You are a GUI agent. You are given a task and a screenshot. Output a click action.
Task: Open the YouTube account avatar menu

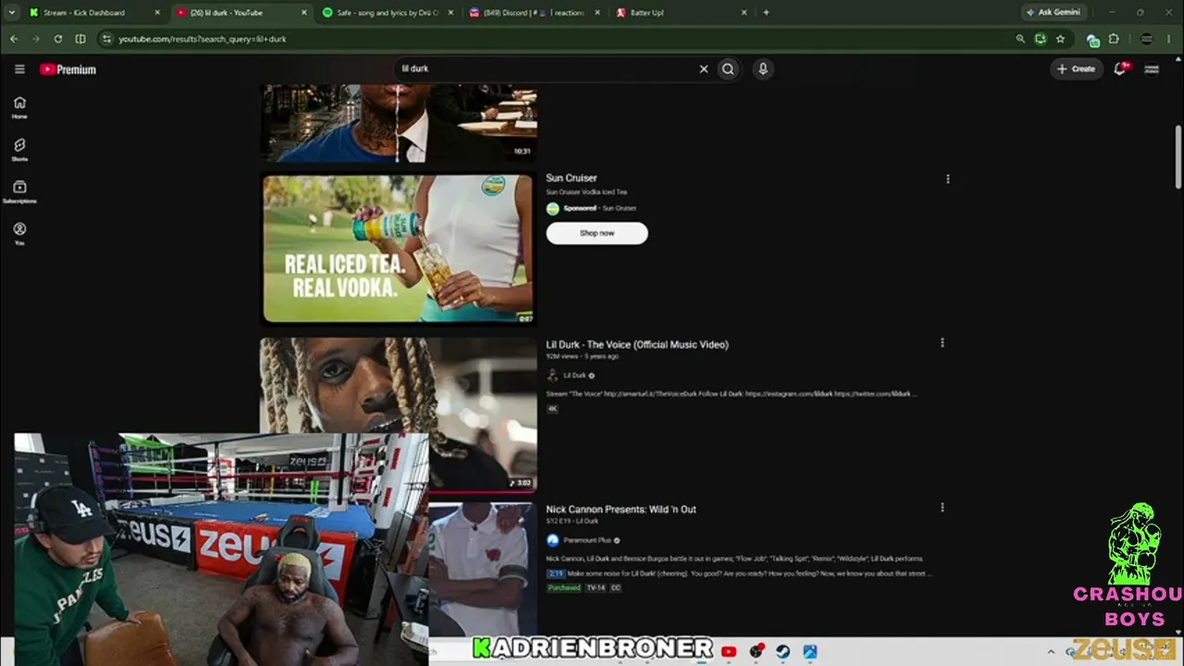pos(1152,68)
